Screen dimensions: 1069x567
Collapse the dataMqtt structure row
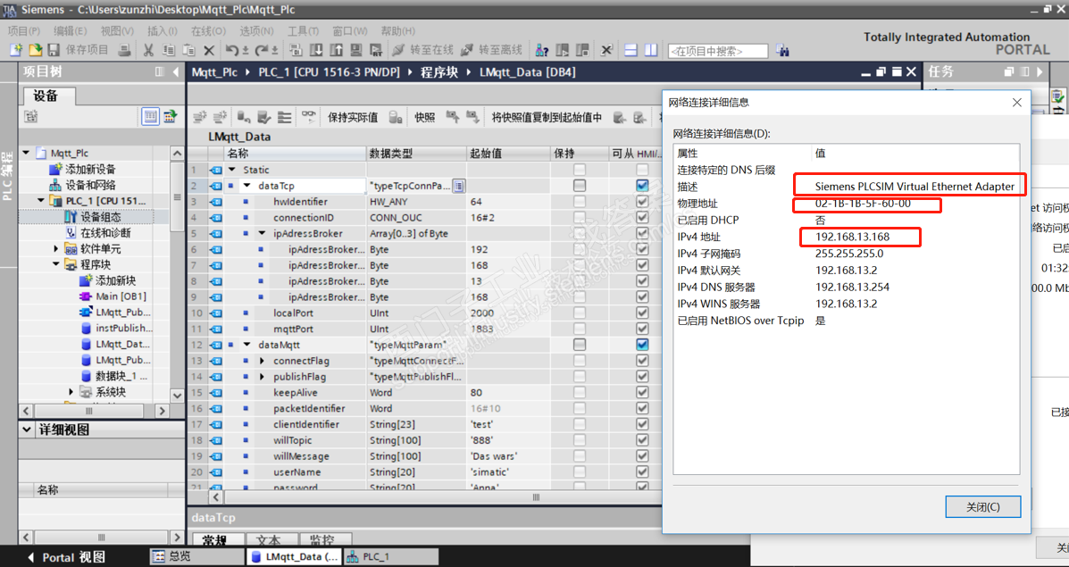(x=247, y=345)
